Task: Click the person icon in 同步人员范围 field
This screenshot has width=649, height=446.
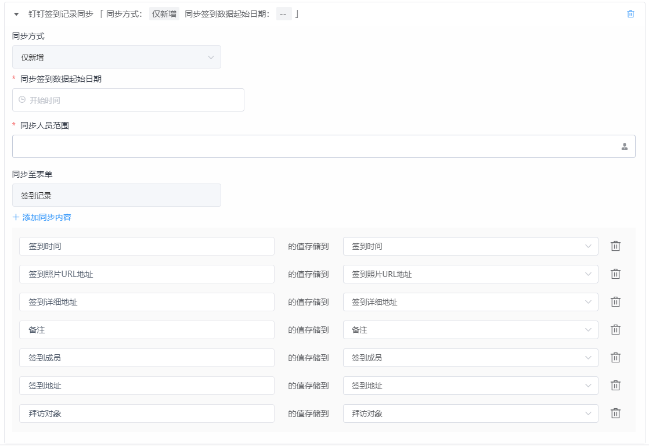Action: [625, 146]
